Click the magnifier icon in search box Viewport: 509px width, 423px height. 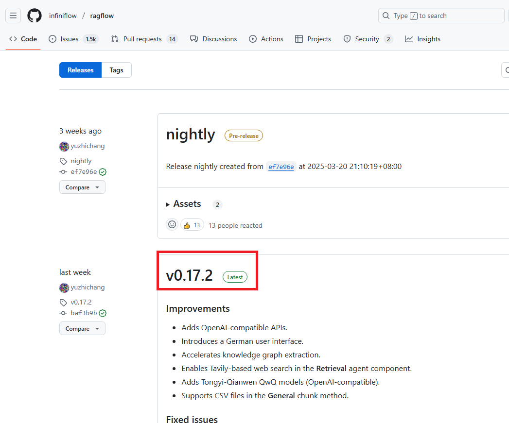386,16
